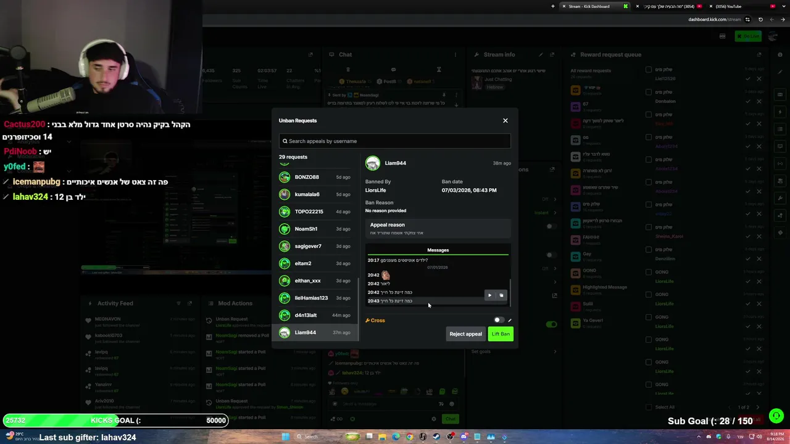Select TOPO22215 unban request
Screen dimensions: 790x444
[315, 212]
